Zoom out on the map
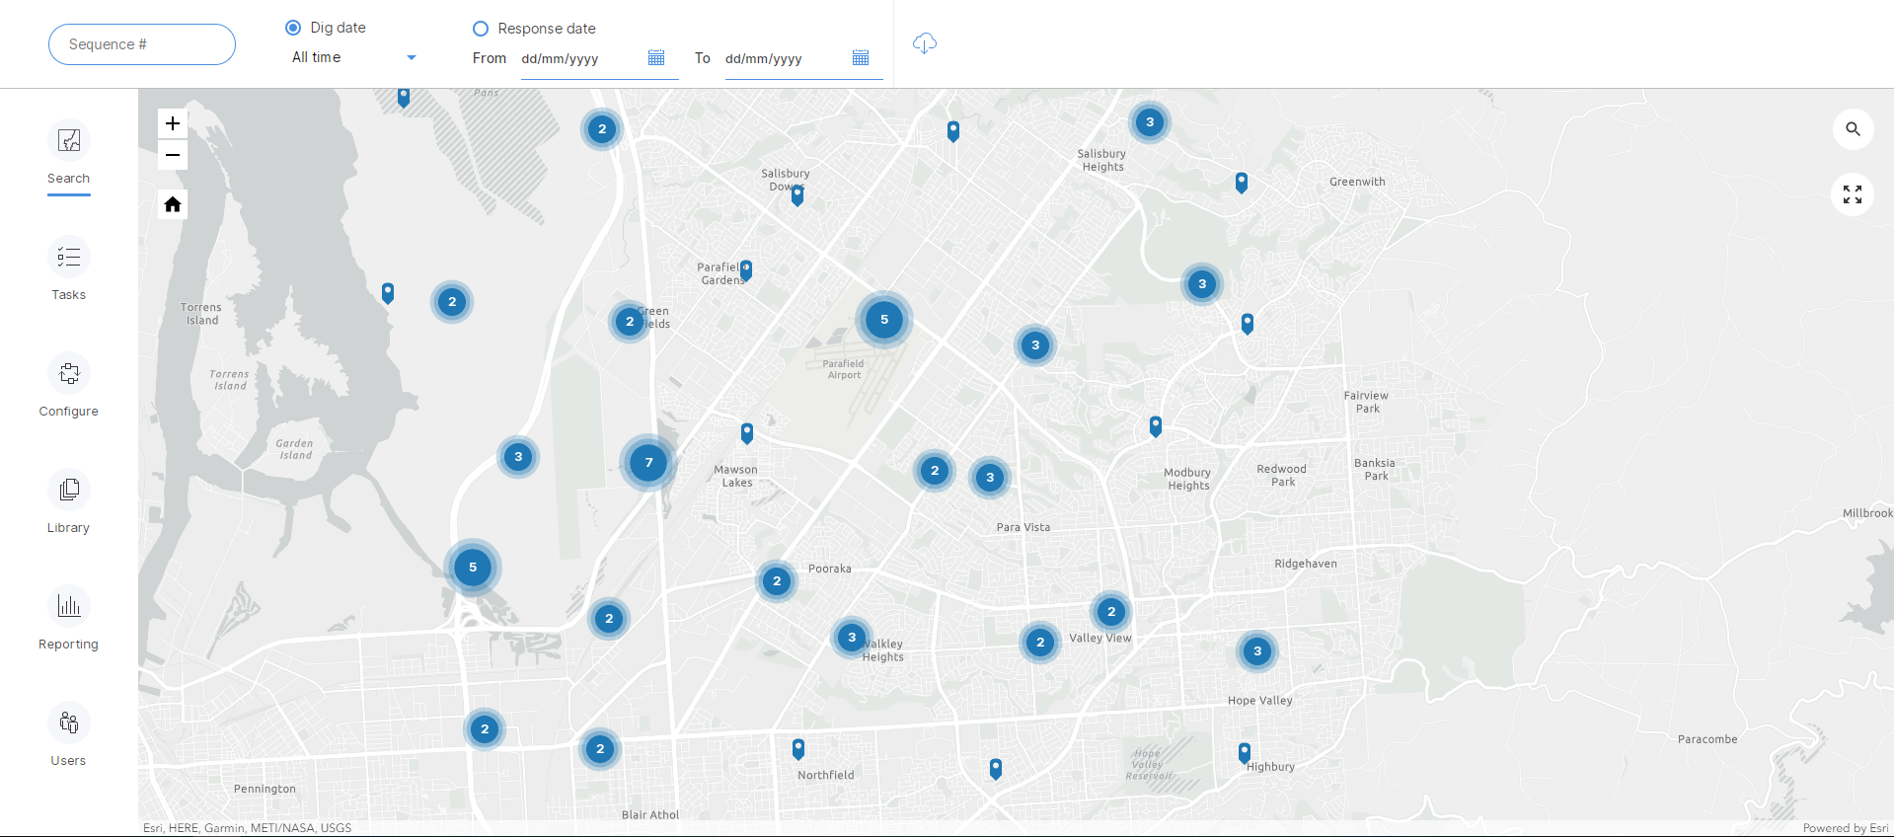The height and width of the screenshot is (837, 1894). tap(173, 155)
